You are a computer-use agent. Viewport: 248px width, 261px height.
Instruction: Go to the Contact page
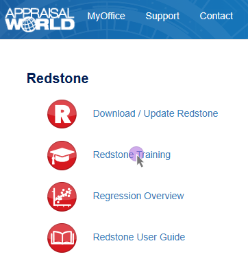tap(216, 16)
